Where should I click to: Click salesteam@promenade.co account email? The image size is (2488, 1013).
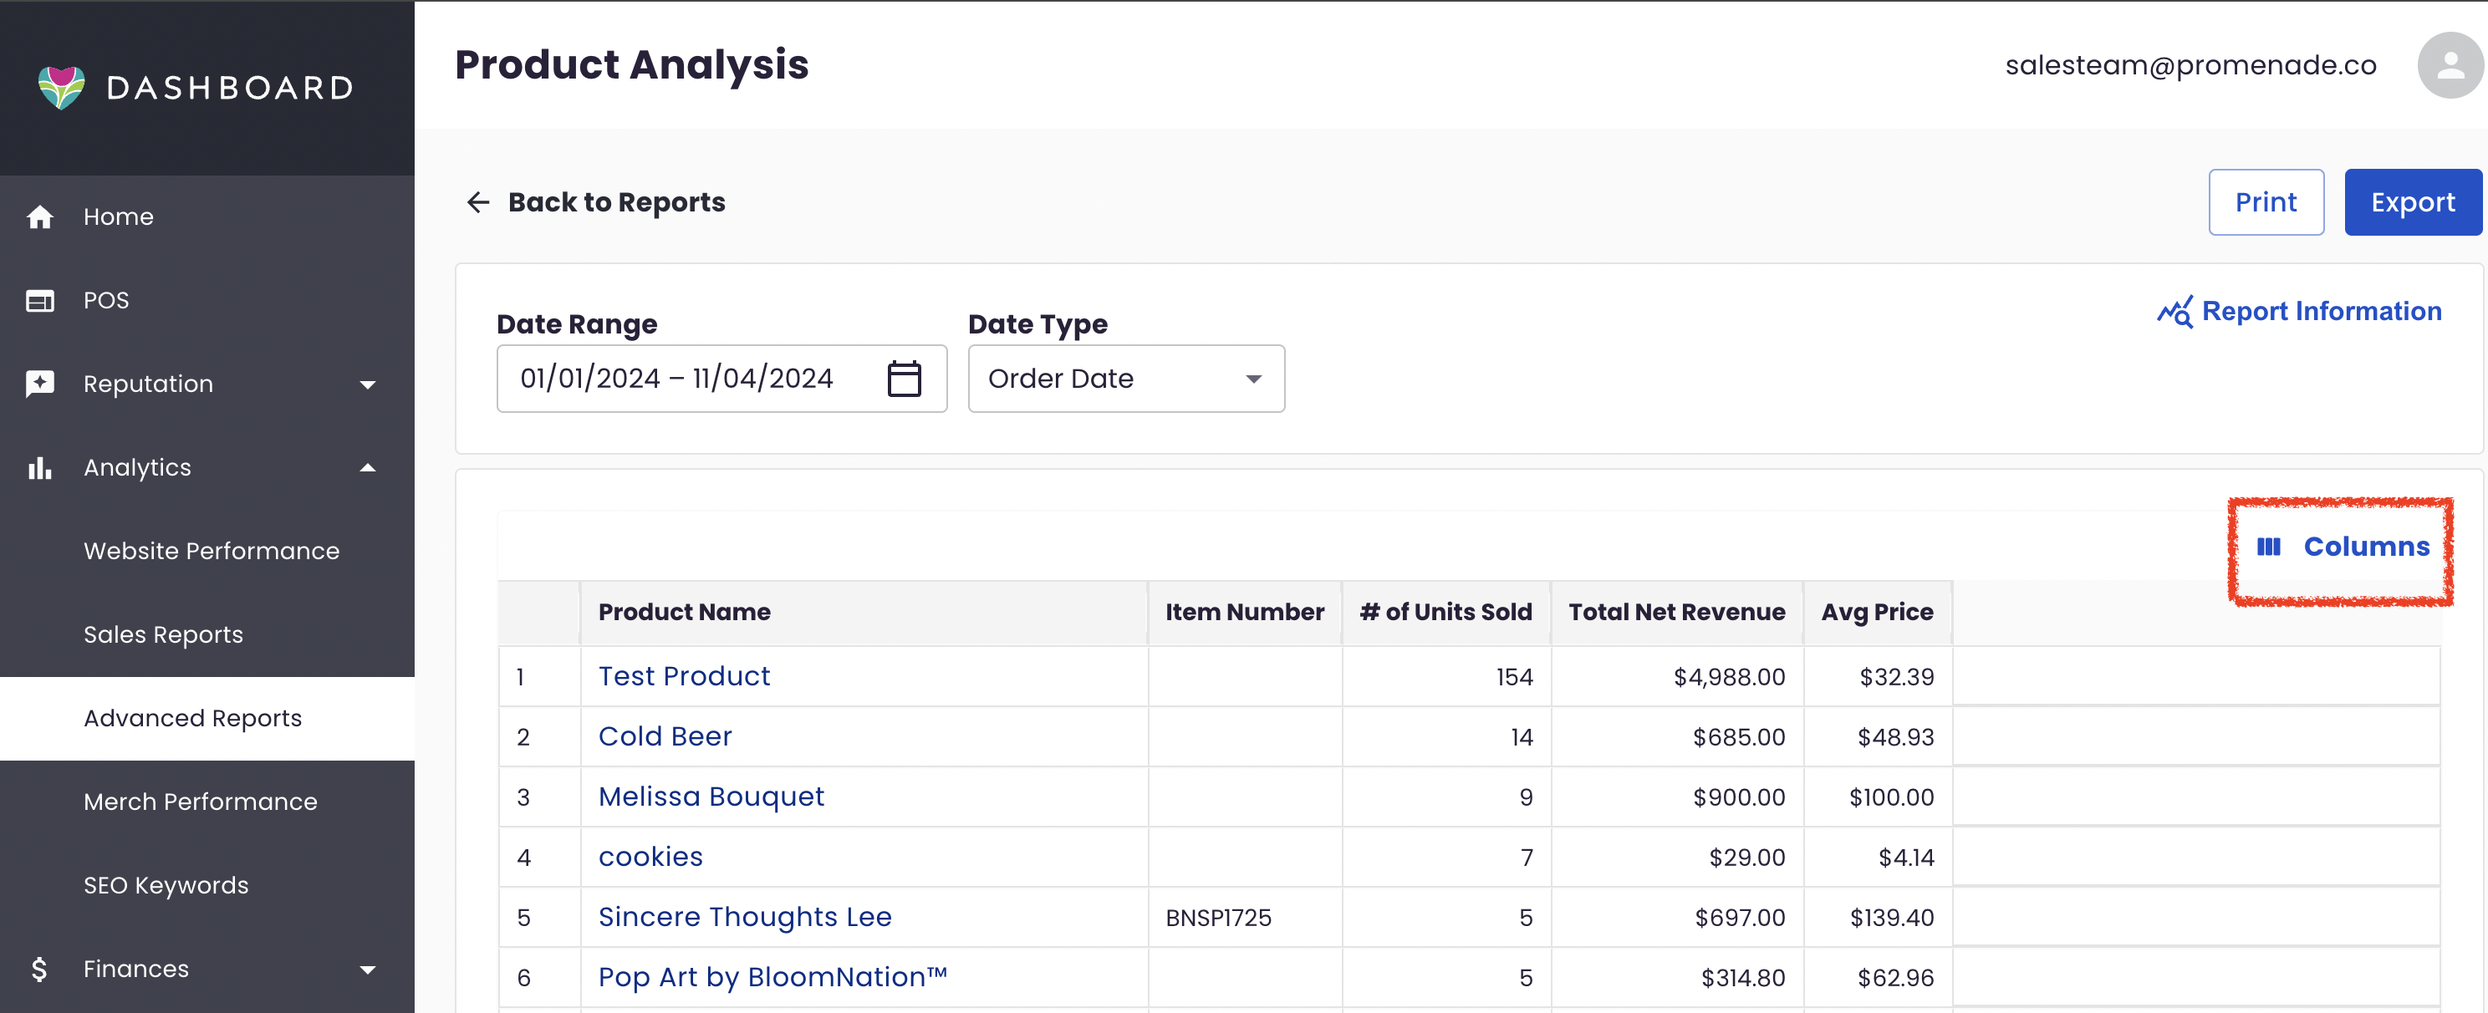[2190, 64]
